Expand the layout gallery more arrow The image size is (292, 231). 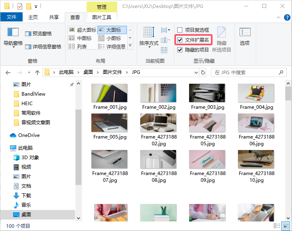click(x=130, y=46)
